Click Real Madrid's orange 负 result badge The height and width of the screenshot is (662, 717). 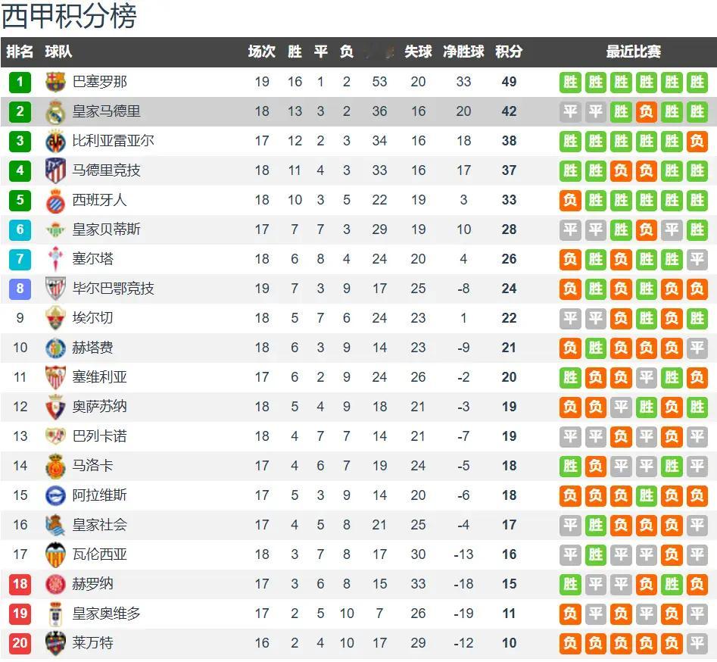click(x=646, y=111)
